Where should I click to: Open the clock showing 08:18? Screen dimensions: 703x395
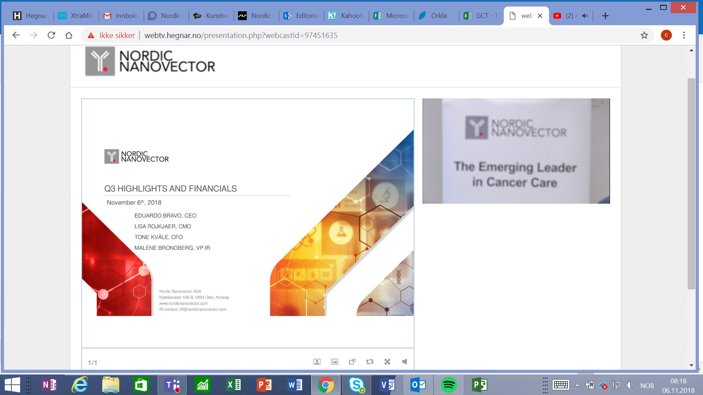[x=678, y=385]
